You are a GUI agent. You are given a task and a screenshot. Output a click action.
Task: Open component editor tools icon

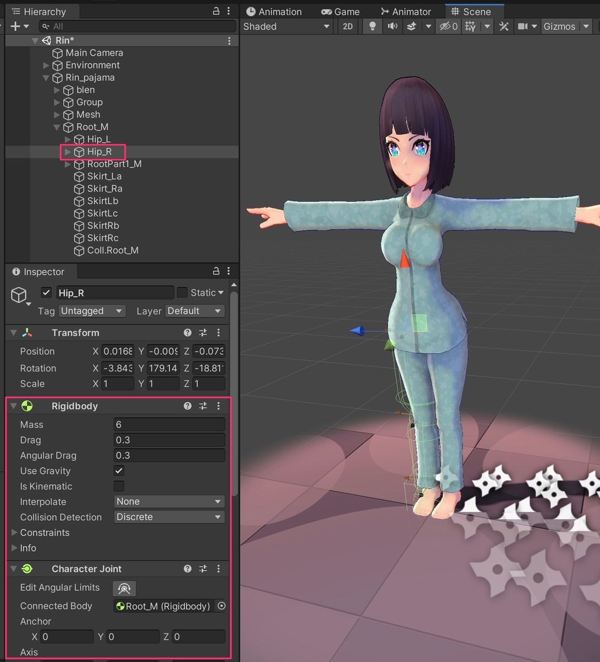(503, 26)
